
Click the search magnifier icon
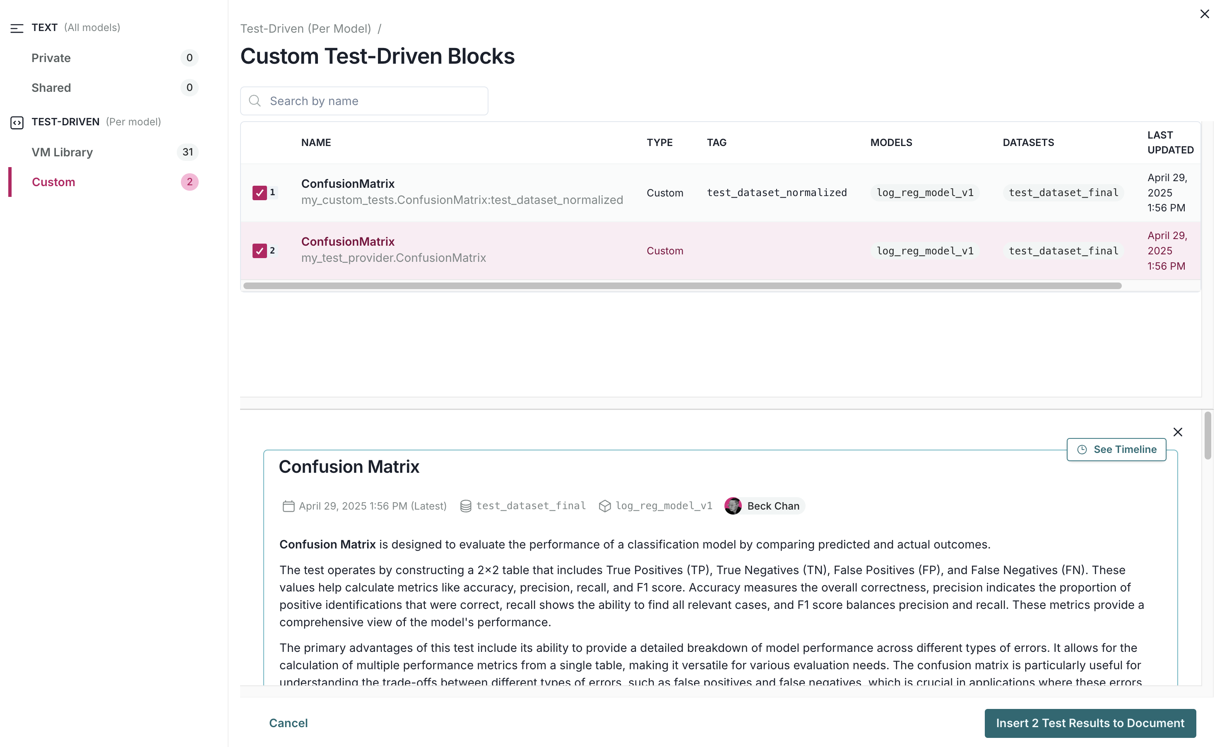click(255, 101)
